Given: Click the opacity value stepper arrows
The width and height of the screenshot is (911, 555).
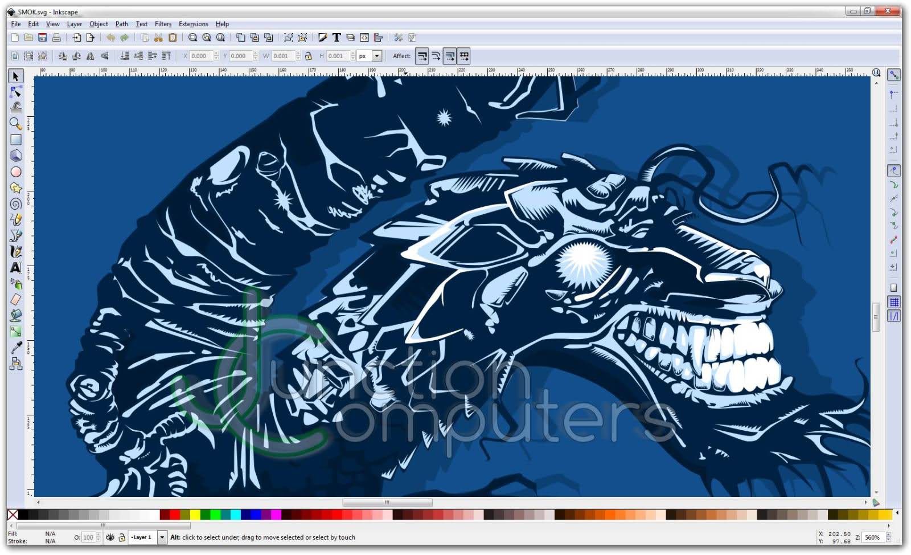Looking at the screenshot, I should click(x=99, y=537).
